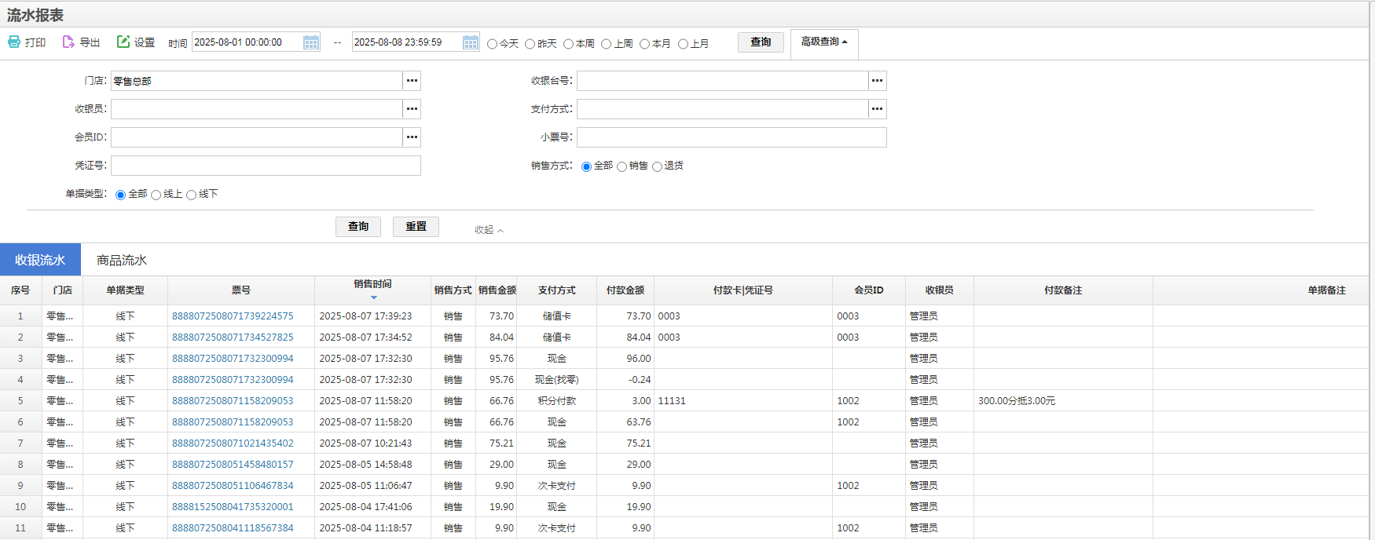Open ticket 888807250807102143​5402
1375x540 pixels.
(233, 443)
